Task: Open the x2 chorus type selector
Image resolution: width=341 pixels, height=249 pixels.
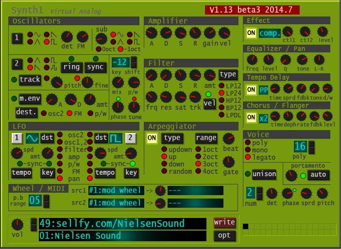Action: click(263, 118)
